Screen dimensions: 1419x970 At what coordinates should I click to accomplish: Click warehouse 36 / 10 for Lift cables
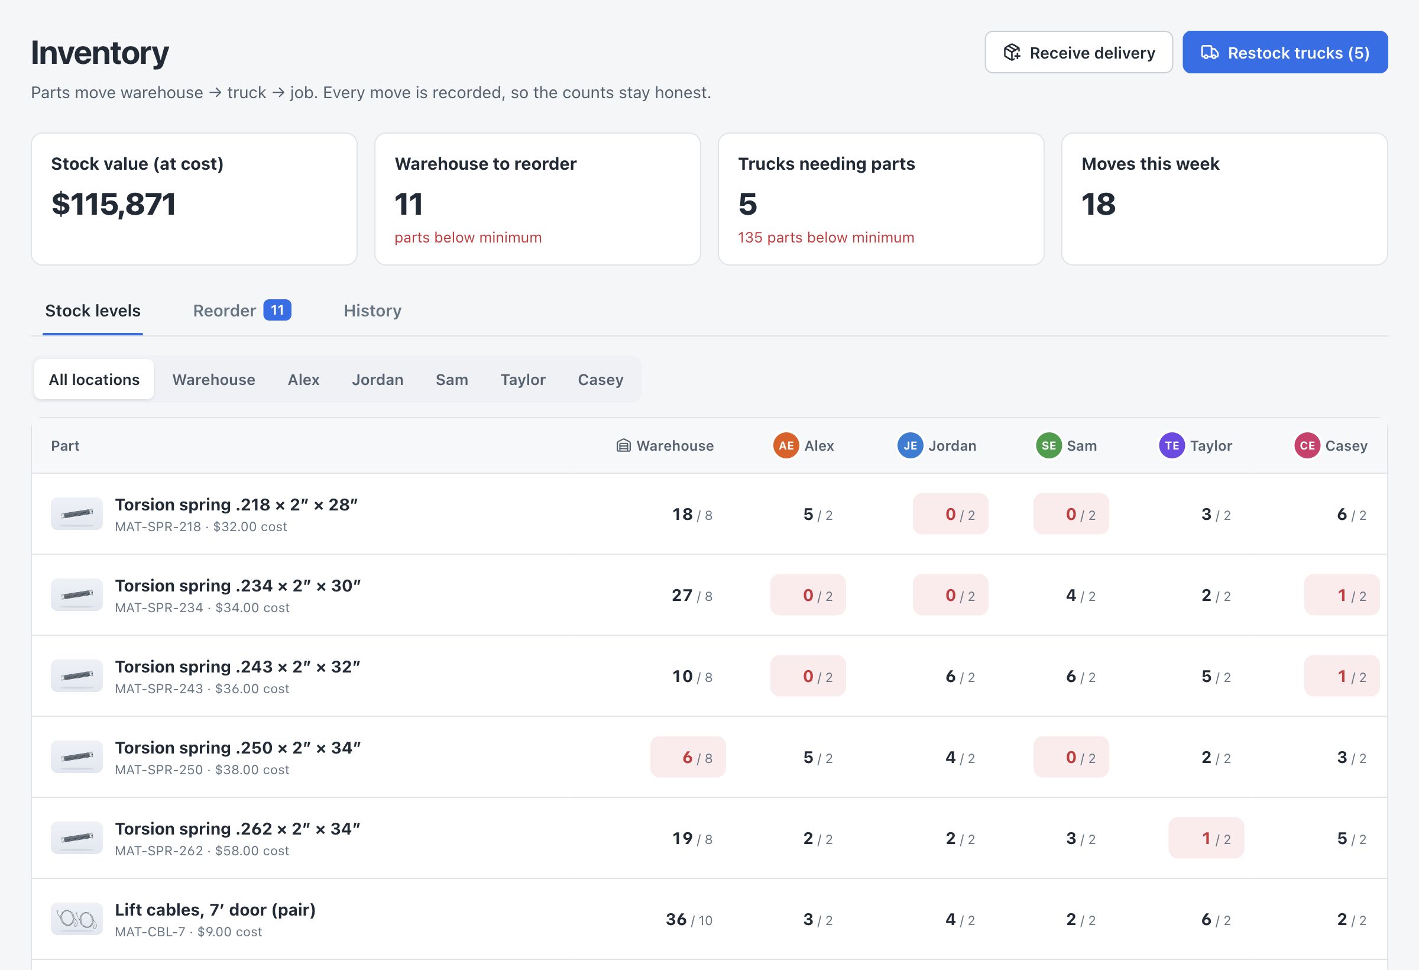689,919
